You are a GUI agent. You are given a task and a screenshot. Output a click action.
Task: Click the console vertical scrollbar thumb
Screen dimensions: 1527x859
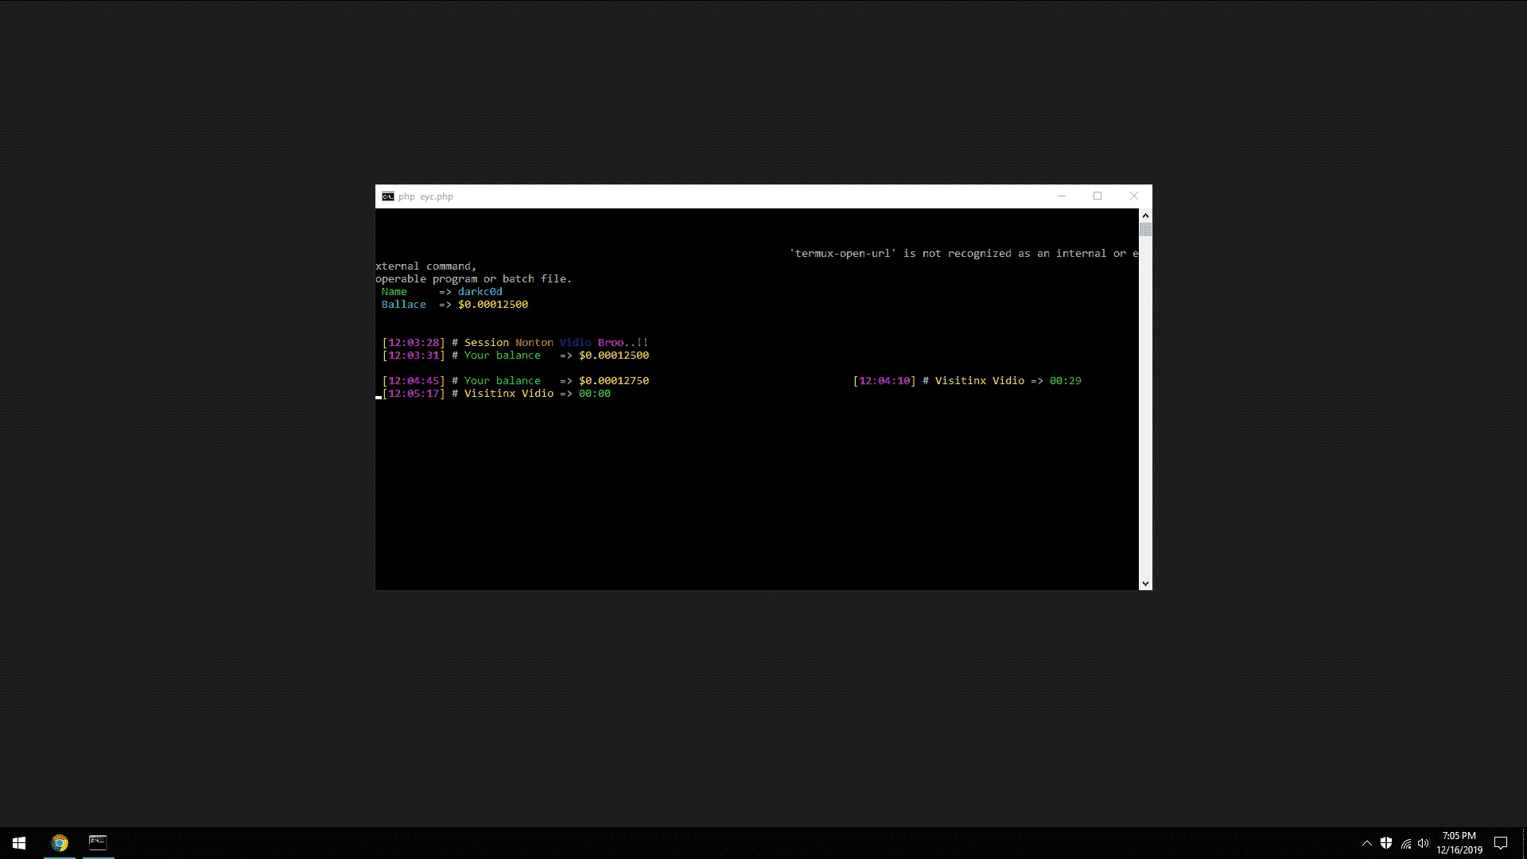(x=1145, y=230)
